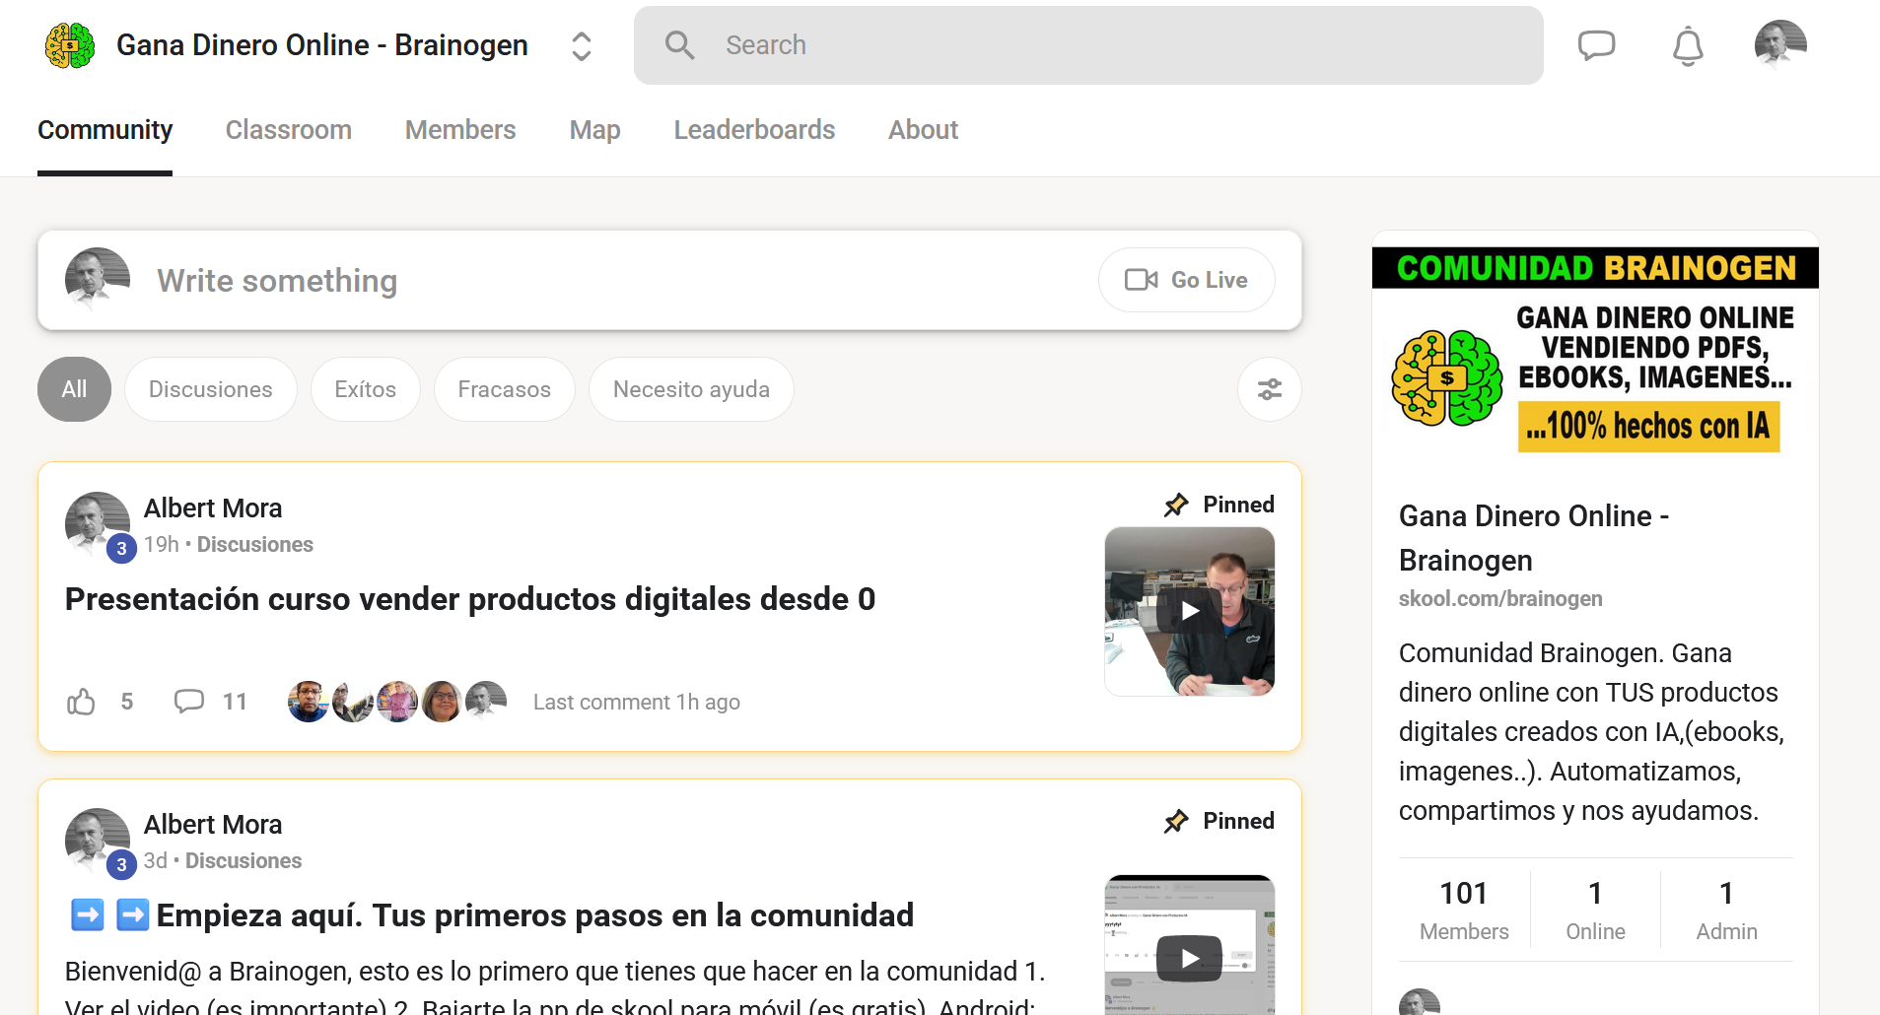1880x1015 pixels.
Task: Select the All category filter
Action: point(74,389)
